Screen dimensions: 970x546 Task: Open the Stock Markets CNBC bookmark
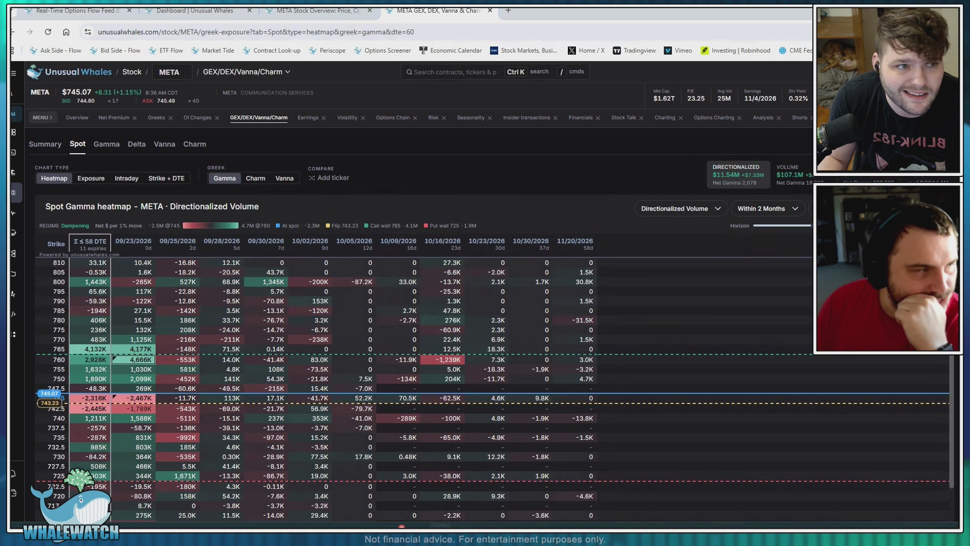click(x=523, y=51)
